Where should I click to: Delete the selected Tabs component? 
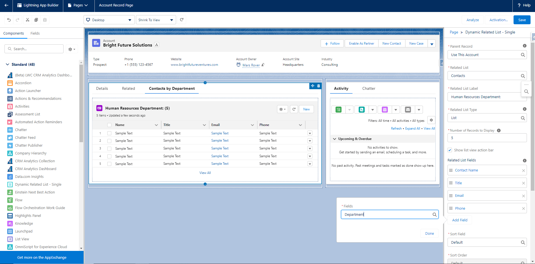(319, 86)
